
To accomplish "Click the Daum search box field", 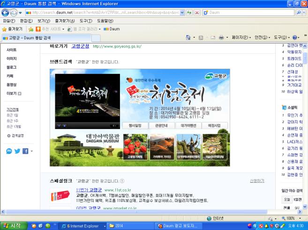I will click(x=248, y=13).
